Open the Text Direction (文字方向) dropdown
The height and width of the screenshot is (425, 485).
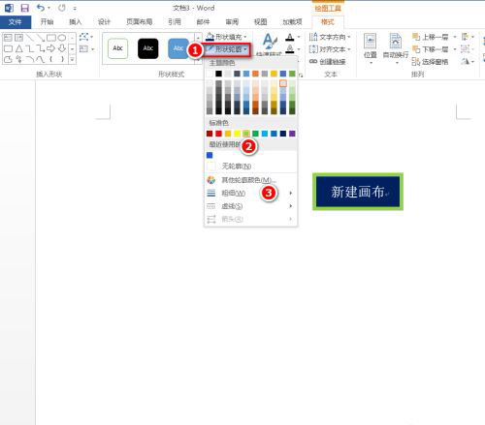click(x=330, y=37)
